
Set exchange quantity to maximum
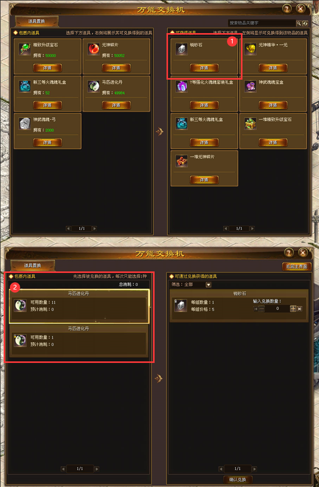point(300,309)
